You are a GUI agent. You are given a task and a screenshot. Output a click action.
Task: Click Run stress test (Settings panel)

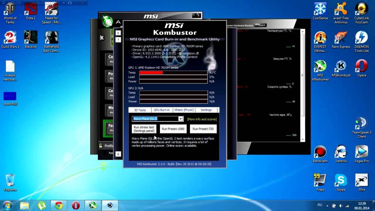(x=144, y=129)
